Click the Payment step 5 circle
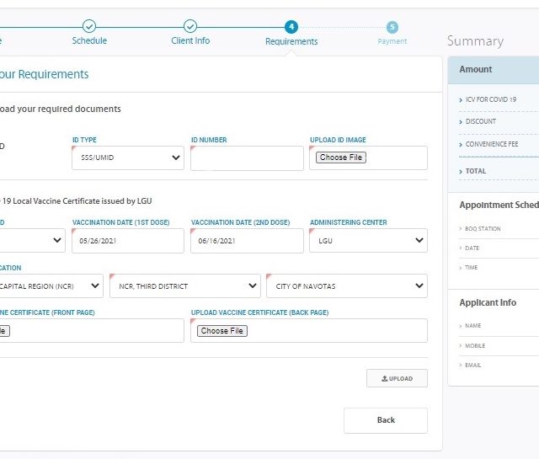Image resolution: width=539 pixels, height=459 pixels. point(392,27)
